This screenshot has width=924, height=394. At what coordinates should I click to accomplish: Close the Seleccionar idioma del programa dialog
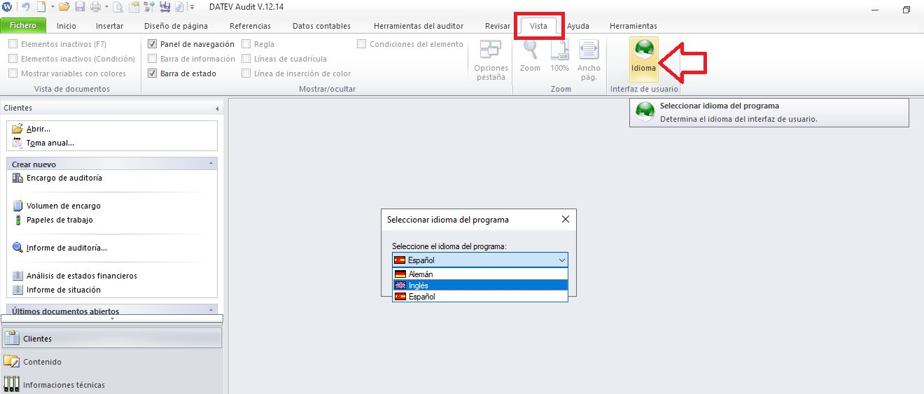(566, 219)
